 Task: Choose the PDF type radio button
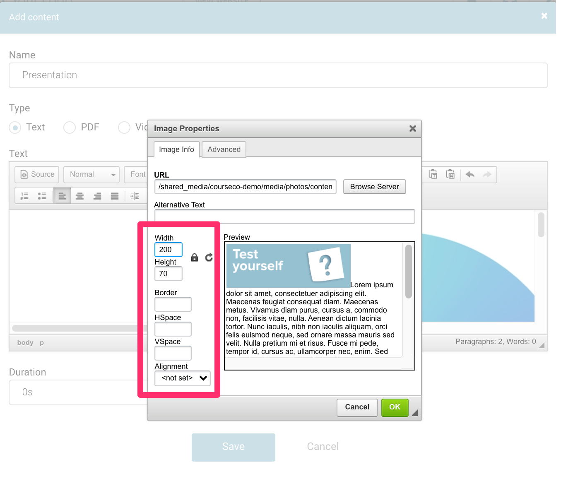(x=70, y=128)
